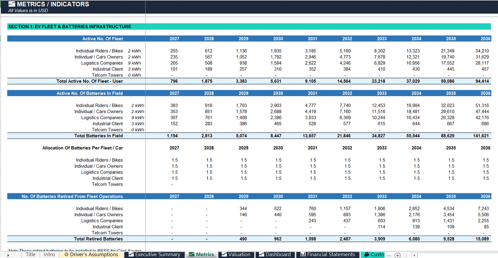
Task: Click the sheet navigation arrow at bottom left
Action: point(8,255)
